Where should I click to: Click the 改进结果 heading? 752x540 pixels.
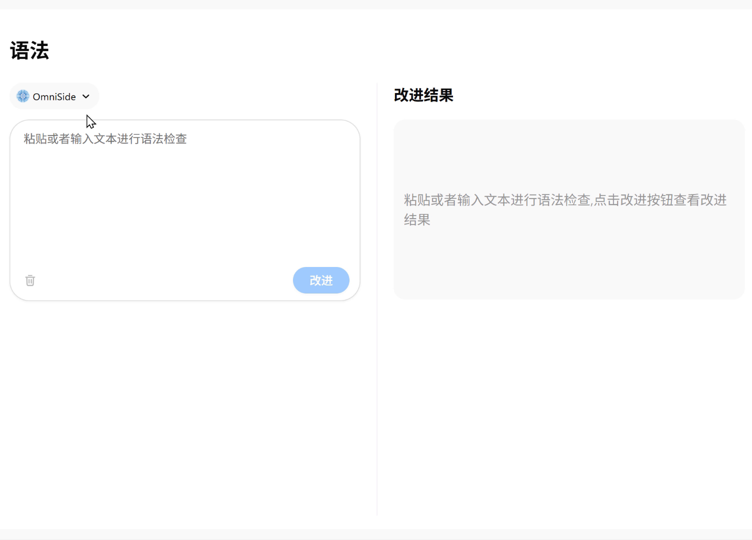click(x=423, y=95)
